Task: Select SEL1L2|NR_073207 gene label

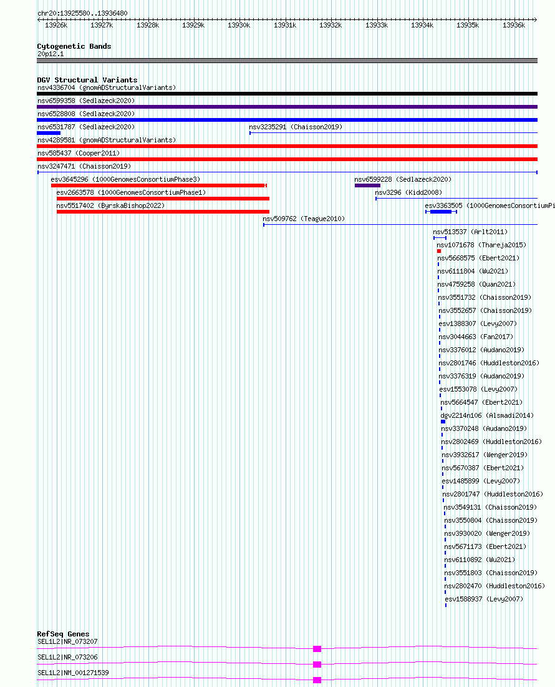Action: [67, 642]
